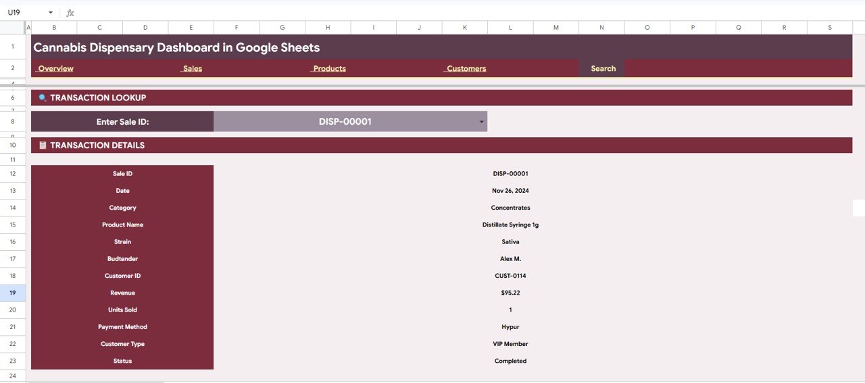
Task: Click the Sale ID label cell
Action: coord(122,174)
